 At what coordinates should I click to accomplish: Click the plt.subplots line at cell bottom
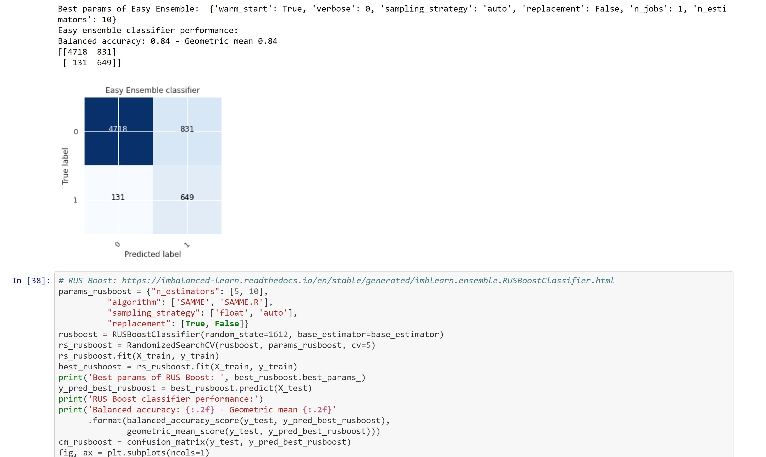(x=134, y=452)
